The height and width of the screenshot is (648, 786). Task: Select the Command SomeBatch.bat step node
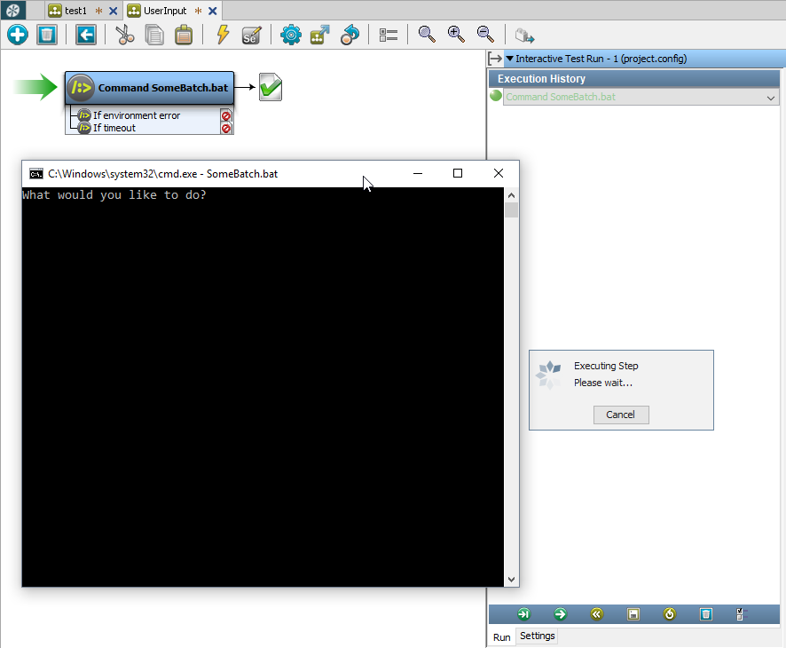[x=149, y=88]
